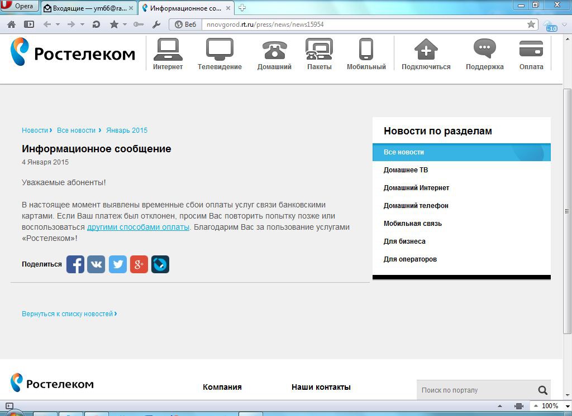Share via the LiveJournal pencil icon

[160, 264]
